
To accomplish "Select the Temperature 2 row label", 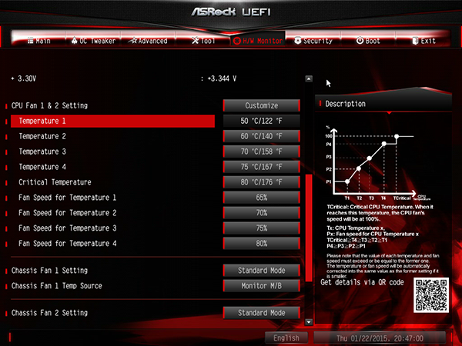I will tap(42, 136).
